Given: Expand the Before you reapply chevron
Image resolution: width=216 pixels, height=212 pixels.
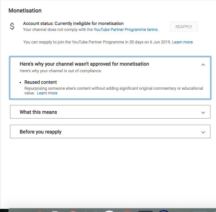Looking at the screenshot, I should point(203,132).
